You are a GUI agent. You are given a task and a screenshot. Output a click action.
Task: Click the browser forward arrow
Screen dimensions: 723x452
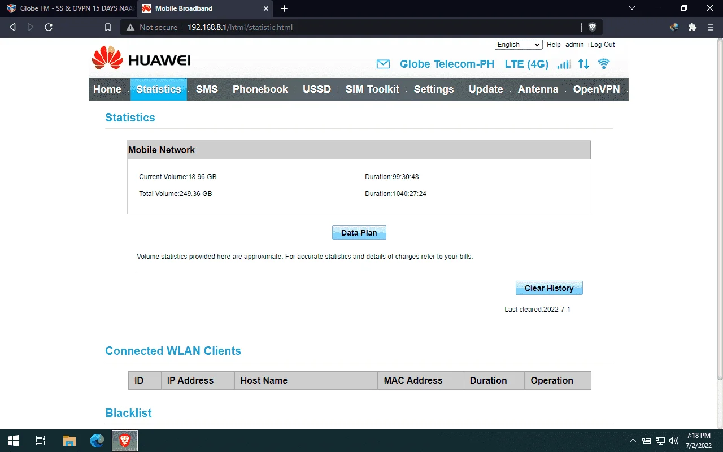31,27
